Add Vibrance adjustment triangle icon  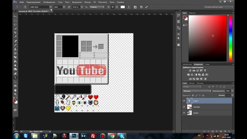point(205,71)
